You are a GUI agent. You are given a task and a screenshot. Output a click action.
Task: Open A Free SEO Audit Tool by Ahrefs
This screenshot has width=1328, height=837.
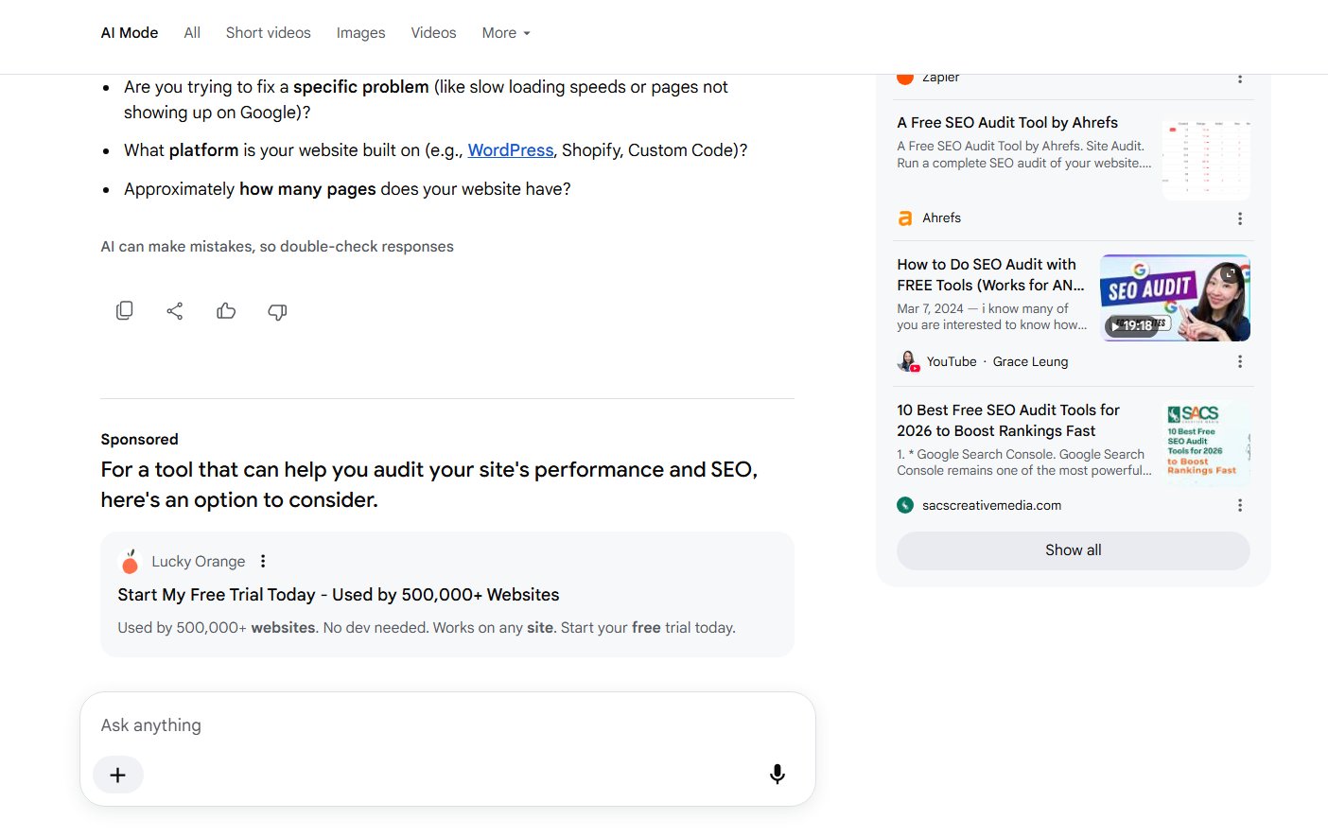[1007, 123]
